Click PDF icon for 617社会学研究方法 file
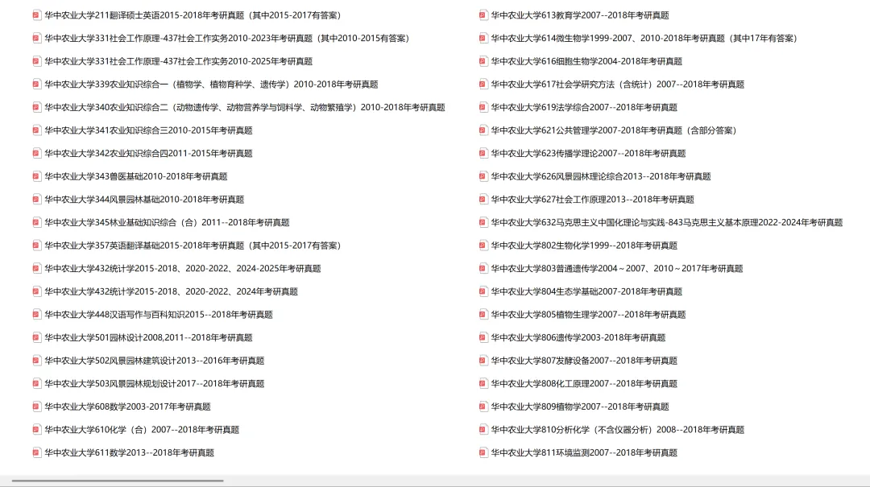 [x=483, y=85]
